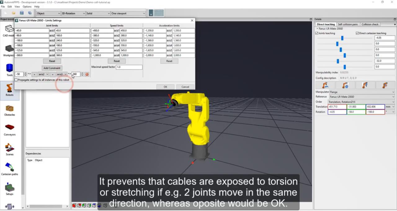The image size is (397, 211).
Task: Expand the Manipulator Flange dropdown
Action: pos(362,92)
